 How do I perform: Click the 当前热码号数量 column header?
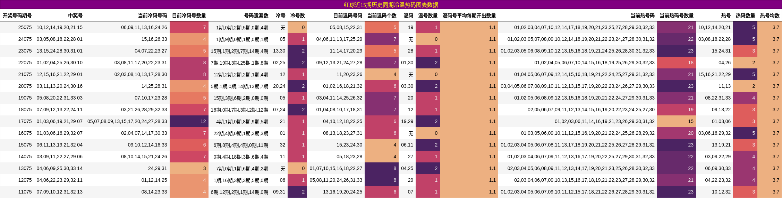point(677,16)
